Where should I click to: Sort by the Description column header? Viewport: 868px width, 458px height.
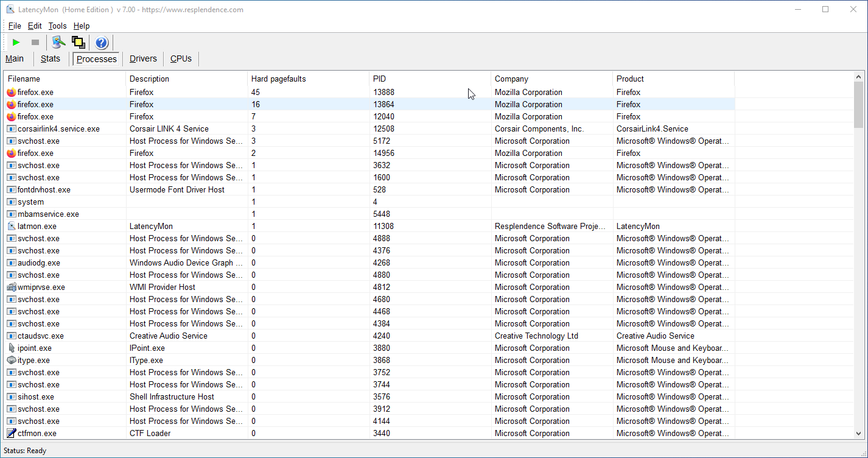click(187, 79)
